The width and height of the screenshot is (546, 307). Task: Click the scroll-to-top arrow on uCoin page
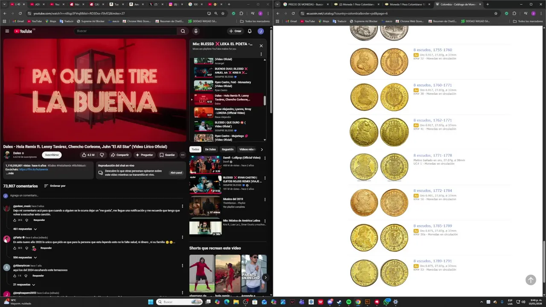[x=531, y=280]
